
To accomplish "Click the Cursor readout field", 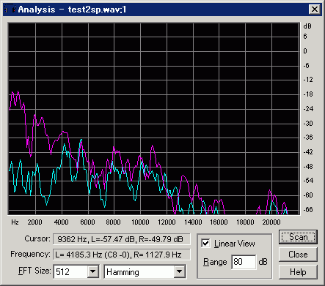I will (x=121, y=239).
